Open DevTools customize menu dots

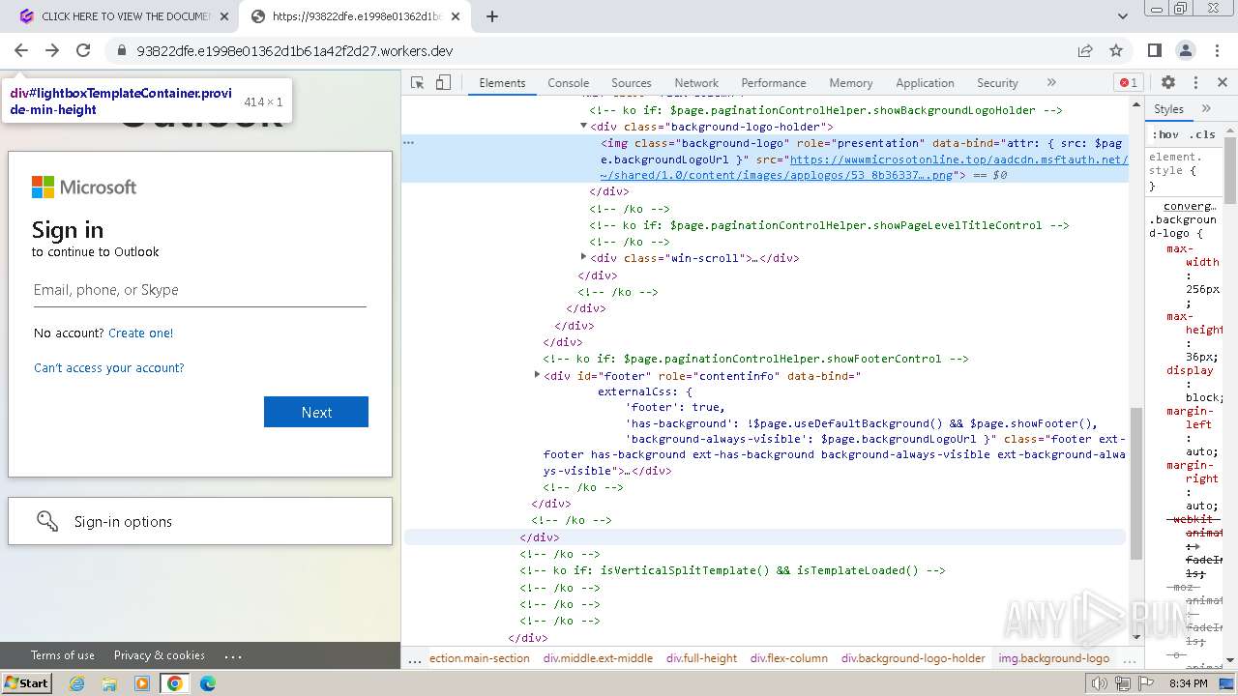pyautogui.click(x=1195, y=83)
